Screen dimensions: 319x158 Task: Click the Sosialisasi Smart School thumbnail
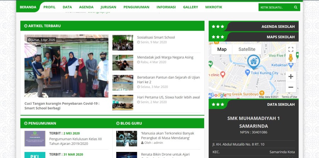click(x=123, y=43)
